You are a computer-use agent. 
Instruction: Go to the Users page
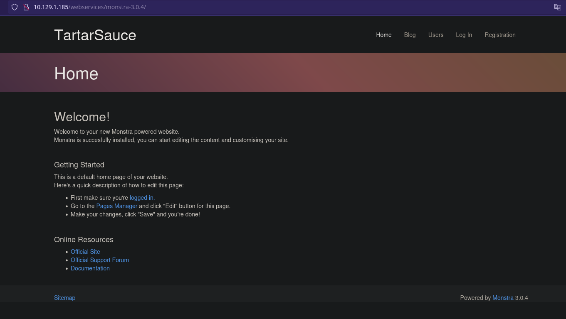[435, 35]
